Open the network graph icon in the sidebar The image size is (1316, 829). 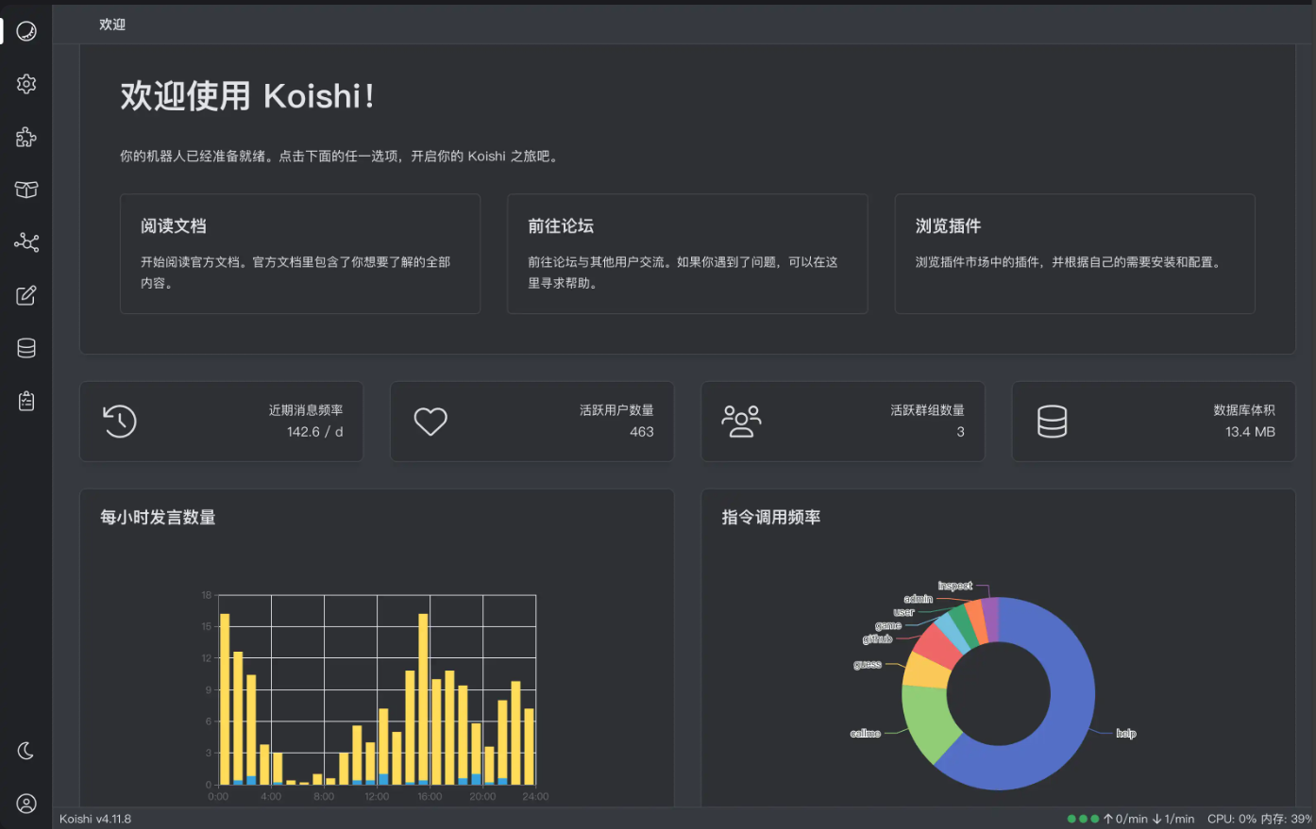tap(26, 242)
